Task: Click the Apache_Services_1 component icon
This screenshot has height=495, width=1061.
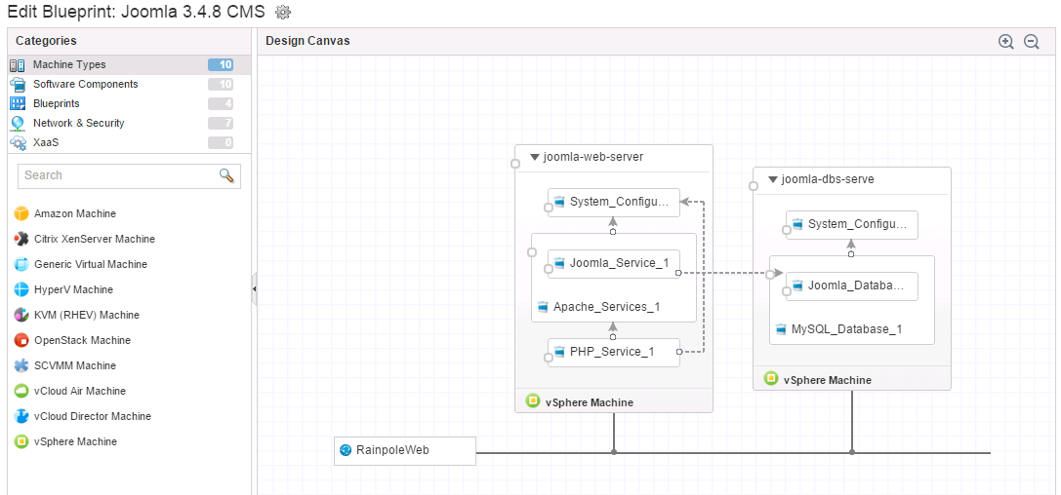Action: pyautogui.click(x=543, y=307)
